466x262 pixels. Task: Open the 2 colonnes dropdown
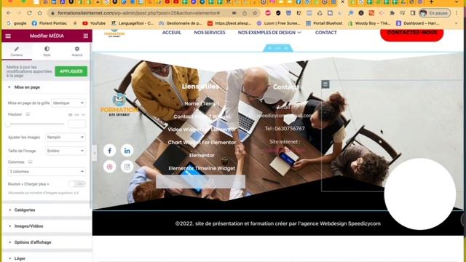click(47, 172)
